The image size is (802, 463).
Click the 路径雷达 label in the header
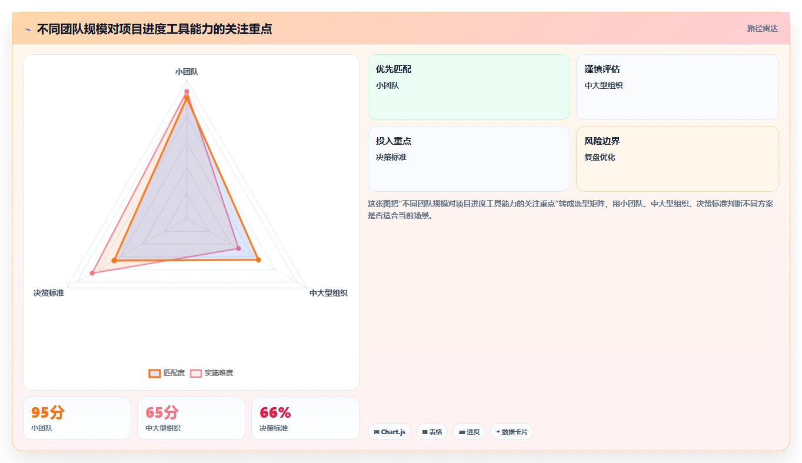tap(763, 28)
